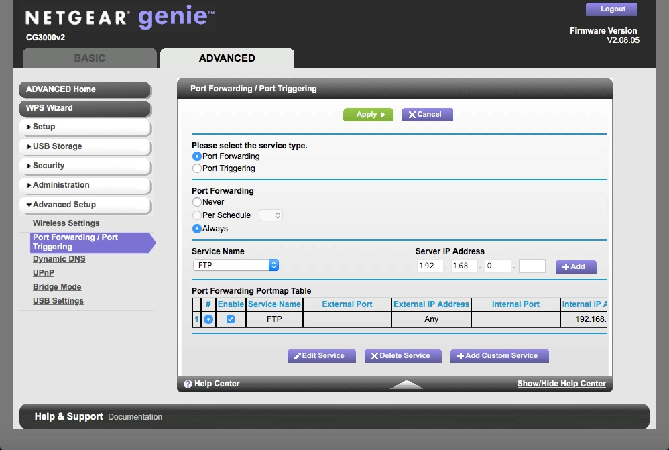Open the Service Name dropdown
Viewport: 669px width, 450px height.
pyautogui.click(x=235, y=265)
